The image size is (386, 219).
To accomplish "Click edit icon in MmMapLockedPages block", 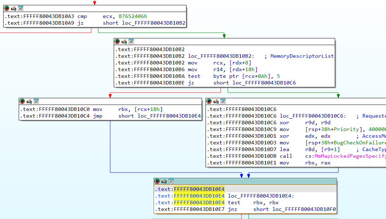I will [x=216, y=101].
